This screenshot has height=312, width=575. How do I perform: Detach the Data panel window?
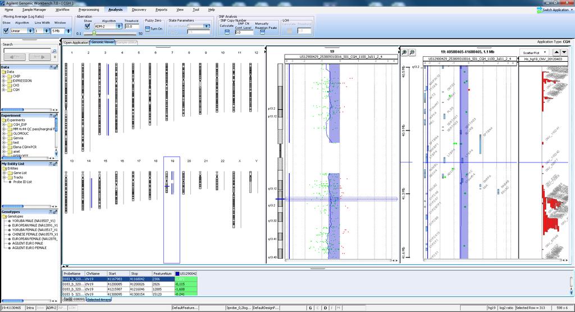(x=56, y=67)
